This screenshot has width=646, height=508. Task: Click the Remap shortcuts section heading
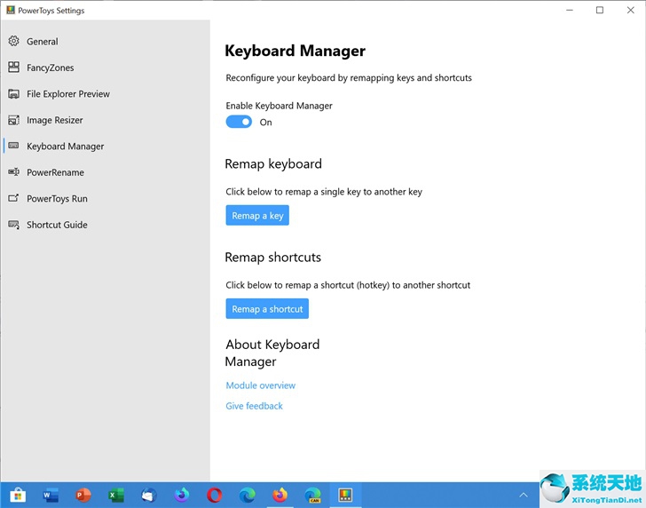tap(272, 258)
